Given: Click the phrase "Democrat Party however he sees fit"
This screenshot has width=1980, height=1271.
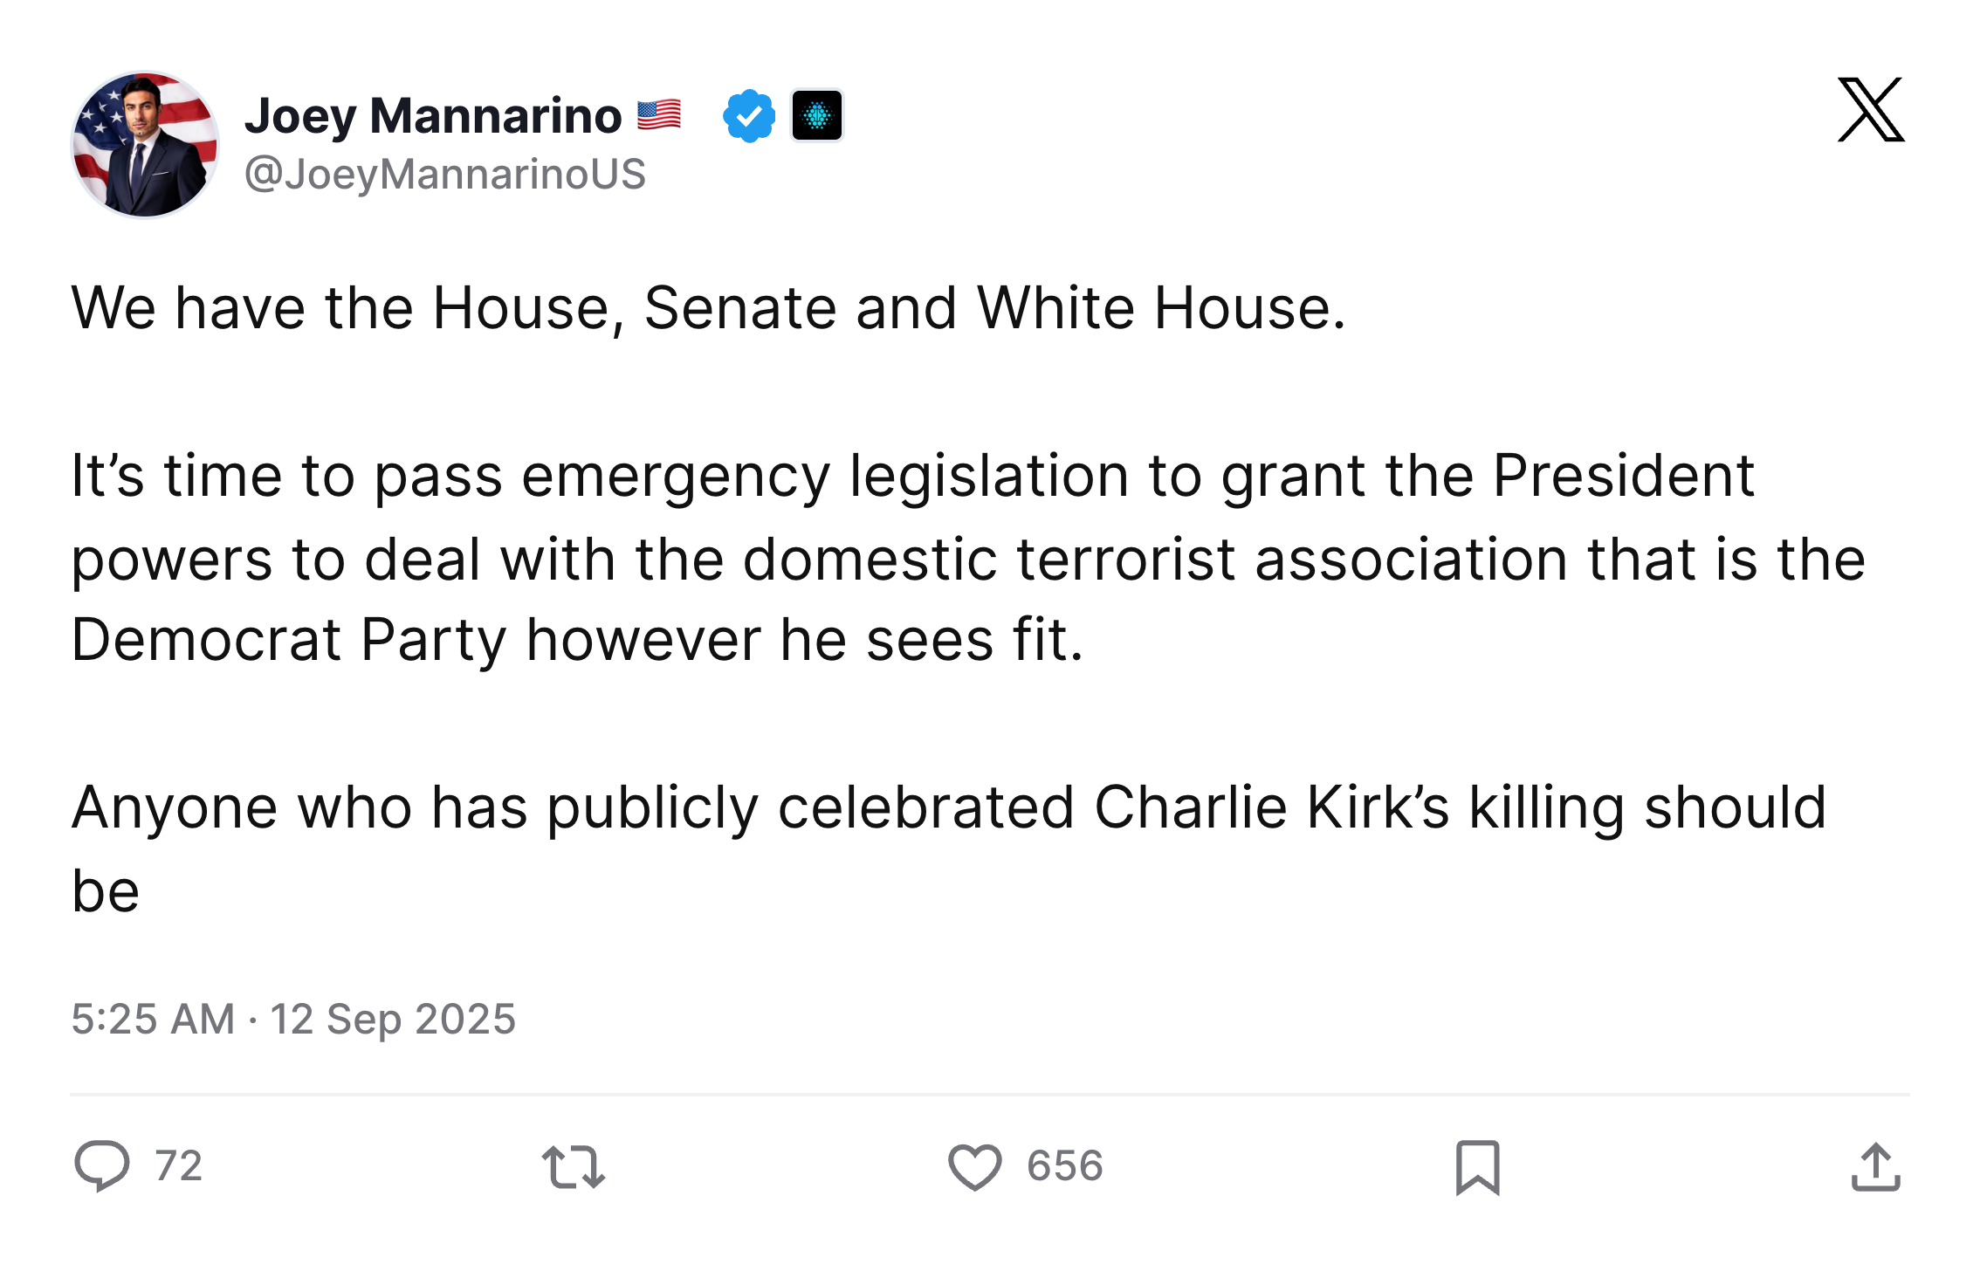Looking at the screenshot, I should tap(577, 640).
